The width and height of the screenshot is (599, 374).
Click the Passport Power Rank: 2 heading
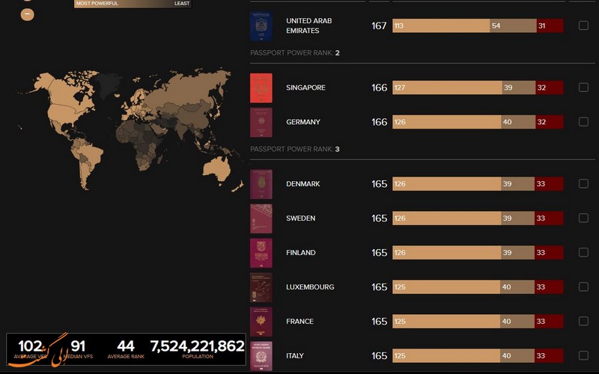point(294,52)
